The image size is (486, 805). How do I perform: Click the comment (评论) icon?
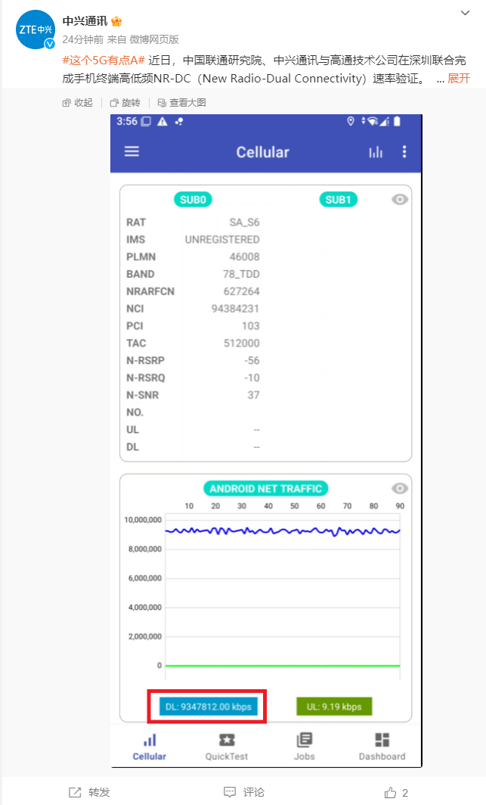point(231,792)
